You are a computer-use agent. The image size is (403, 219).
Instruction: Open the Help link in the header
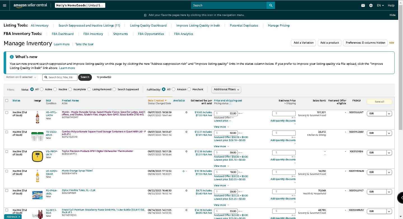pyautogui.click(x=391, y=5)
